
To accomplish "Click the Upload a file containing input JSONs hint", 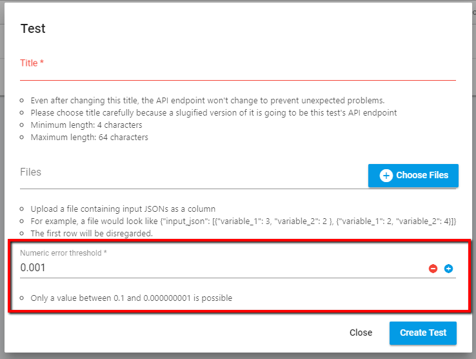I will [x=123, y=209].
